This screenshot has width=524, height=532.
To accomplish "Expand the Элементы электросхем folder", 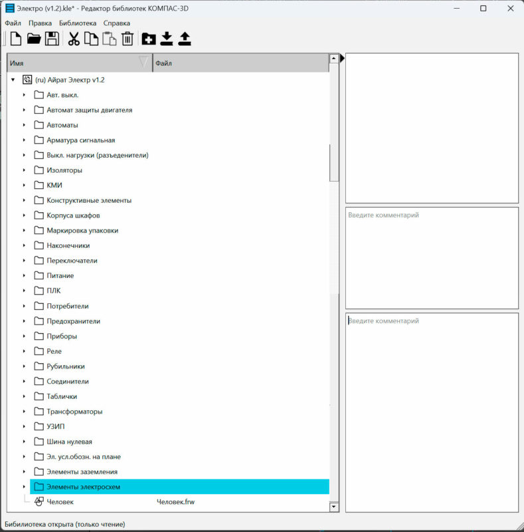I will click(24, 487).
